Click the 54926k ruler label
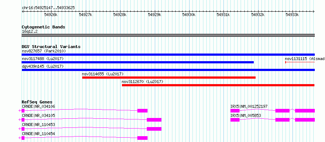 (x=51, y=15)
